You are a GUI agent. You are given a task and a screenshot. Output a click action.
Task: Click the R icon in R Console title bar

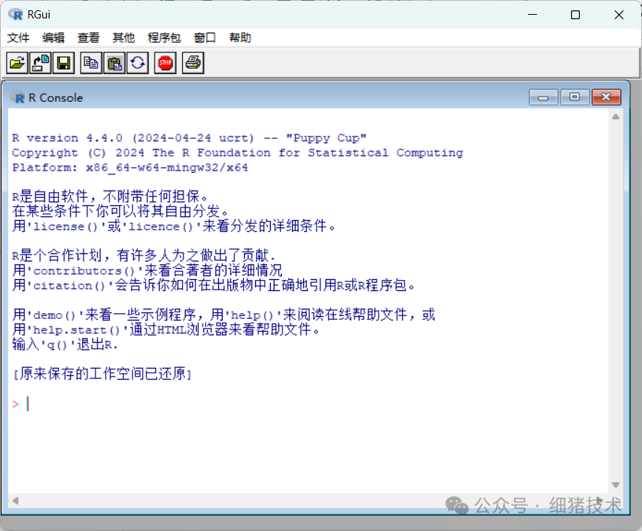[18, 97]
